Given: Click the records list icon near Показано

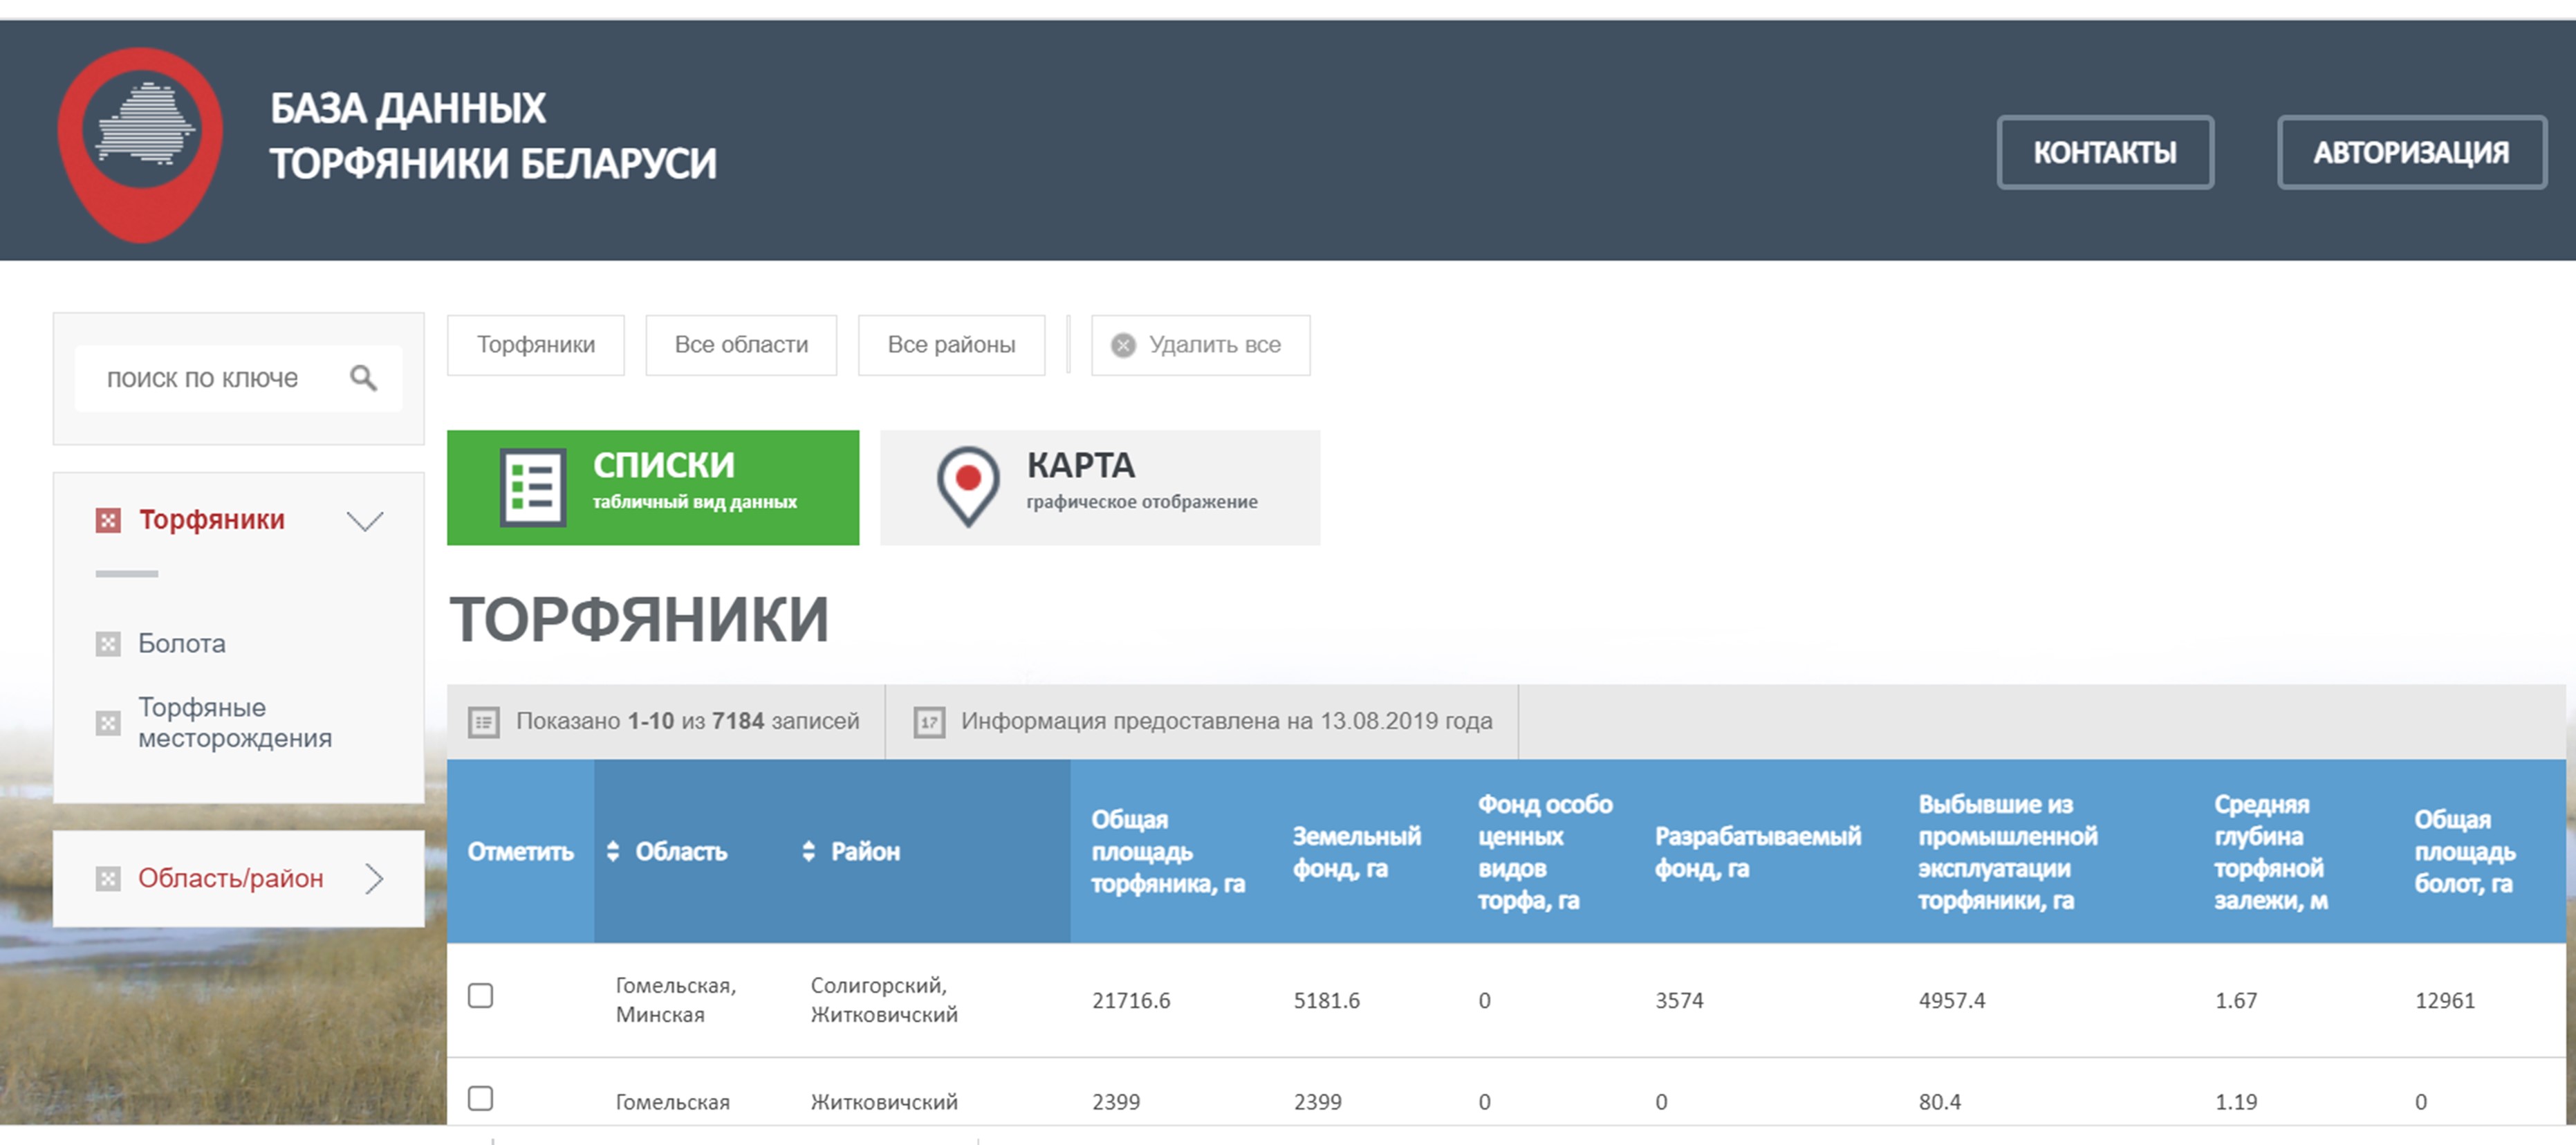Looking at the screenshot, I should 484,722.
